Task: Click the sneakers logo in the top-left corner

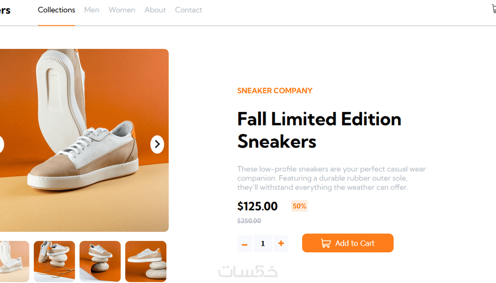Action: click(5, 10)
